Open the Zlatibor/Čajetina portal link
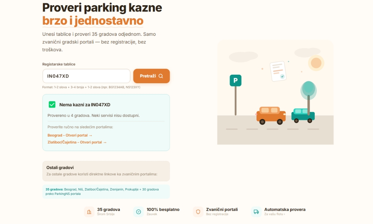373x224 pixels. [x=77, y=142]
